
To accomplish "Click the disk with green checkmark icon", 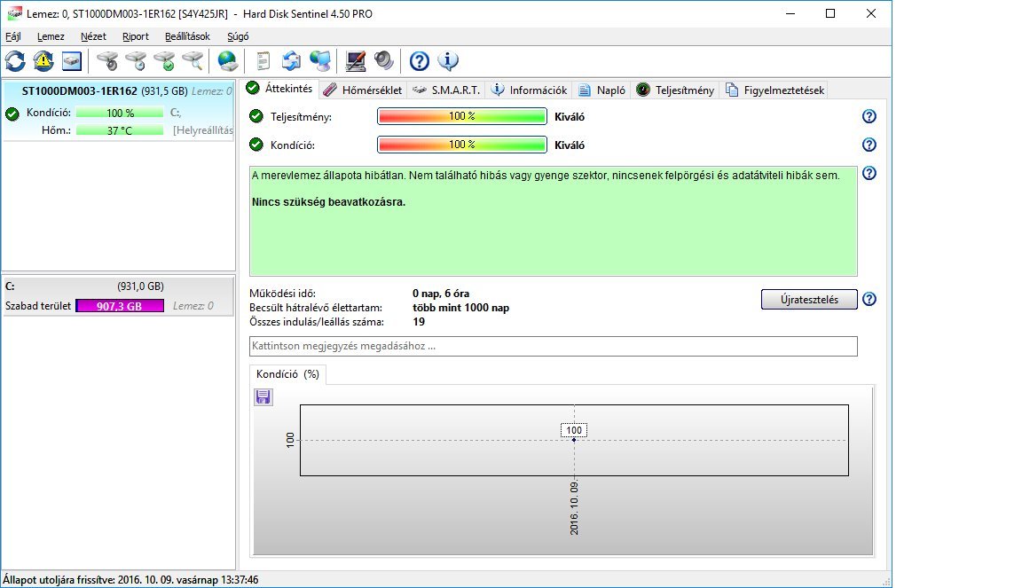I will [x=164, y=61].
